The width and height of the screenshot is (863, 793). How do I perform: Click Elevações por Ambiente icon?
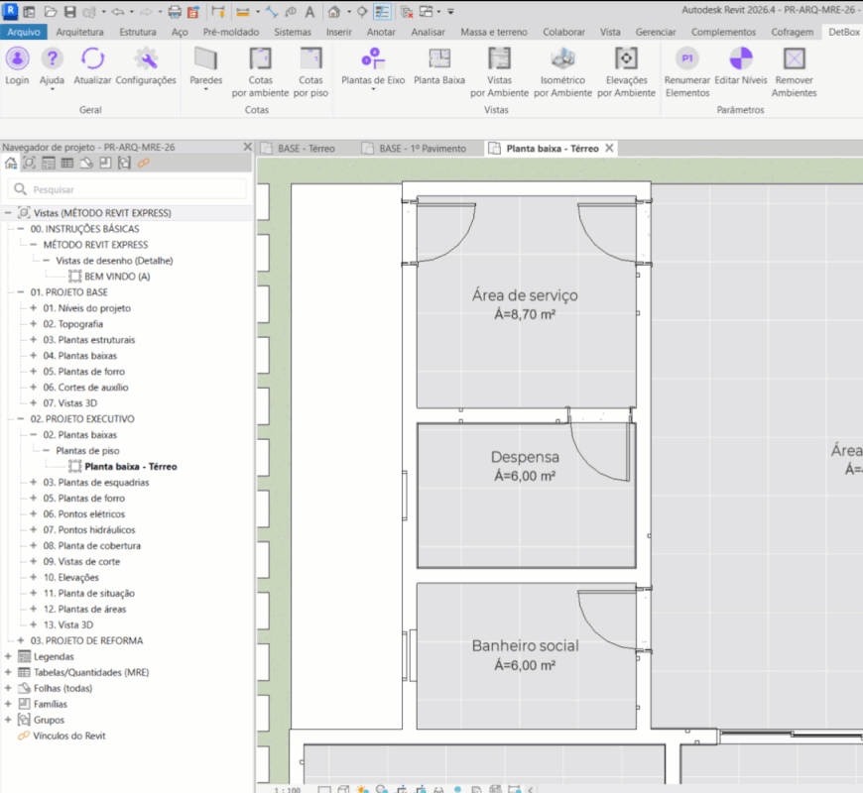[626, 58]
